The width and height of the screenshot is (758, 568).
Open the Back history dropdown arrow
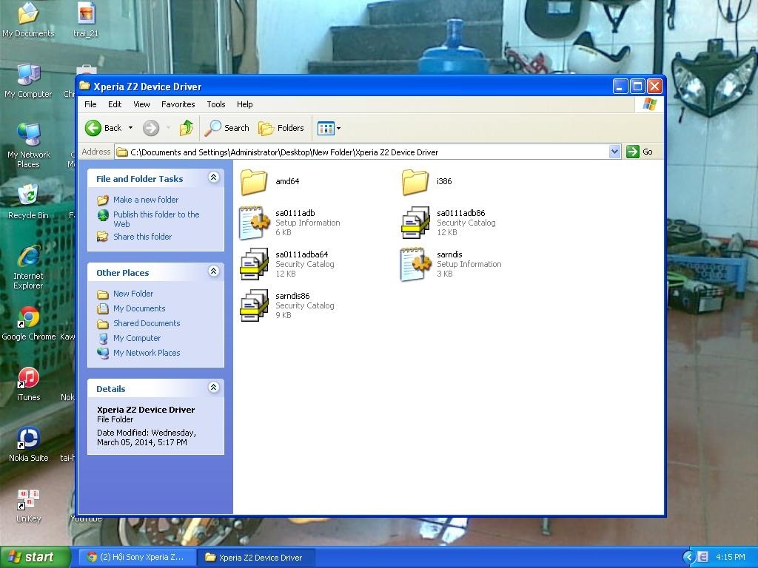tap(130, 128)
